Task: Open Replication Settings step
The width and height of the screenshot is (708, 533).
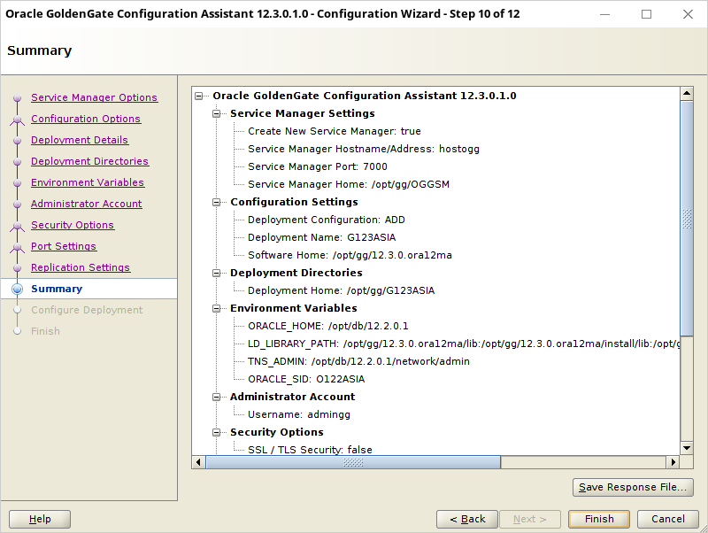Action: click(81, 267)
